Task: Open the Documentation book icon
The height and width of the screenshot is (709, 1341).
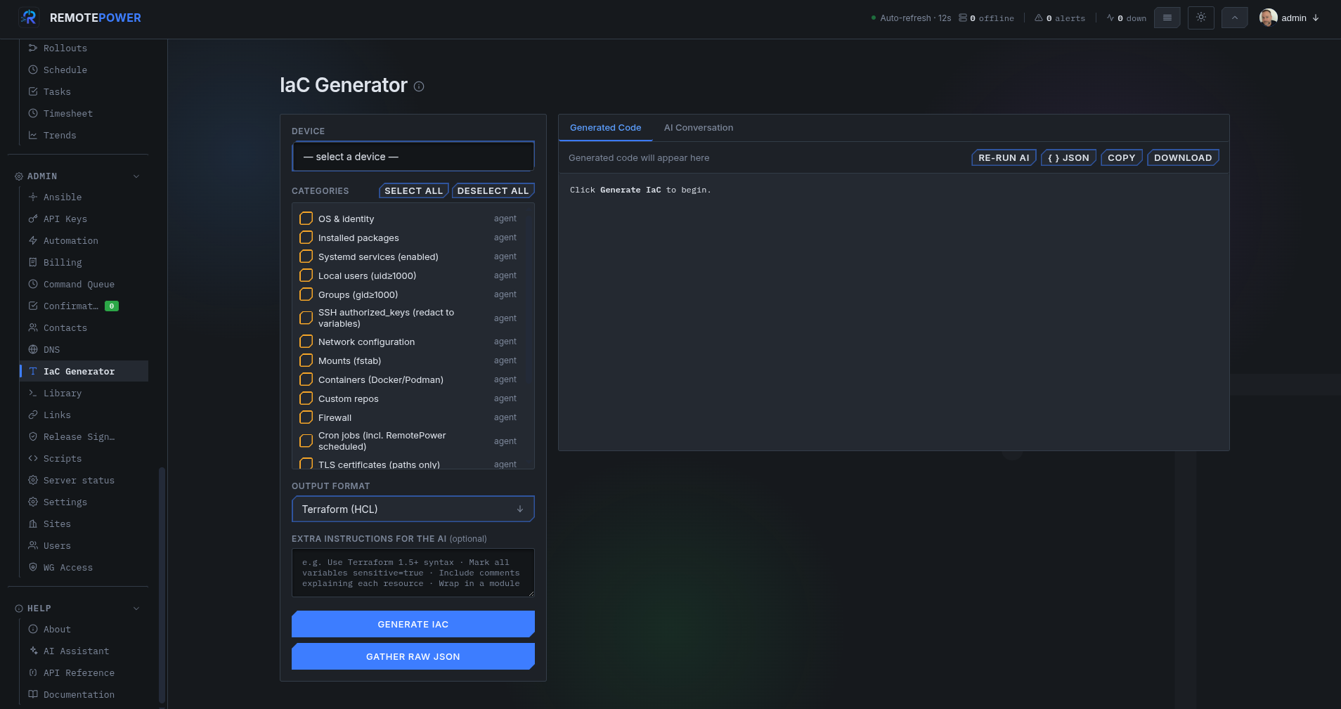Action: click(33, 694)
